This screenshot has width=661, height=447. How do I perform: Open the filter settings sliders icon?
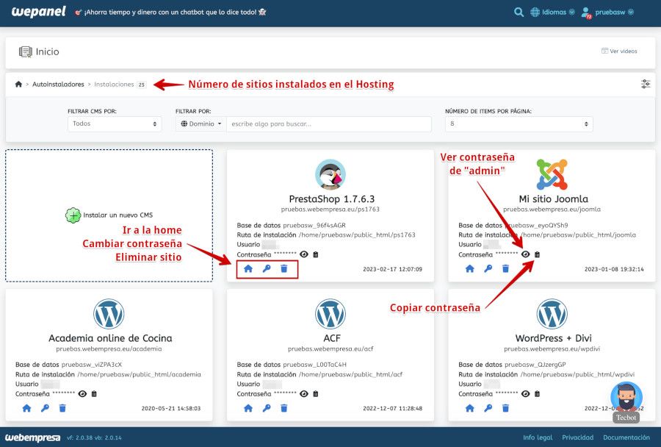click(x=646, y=84)
